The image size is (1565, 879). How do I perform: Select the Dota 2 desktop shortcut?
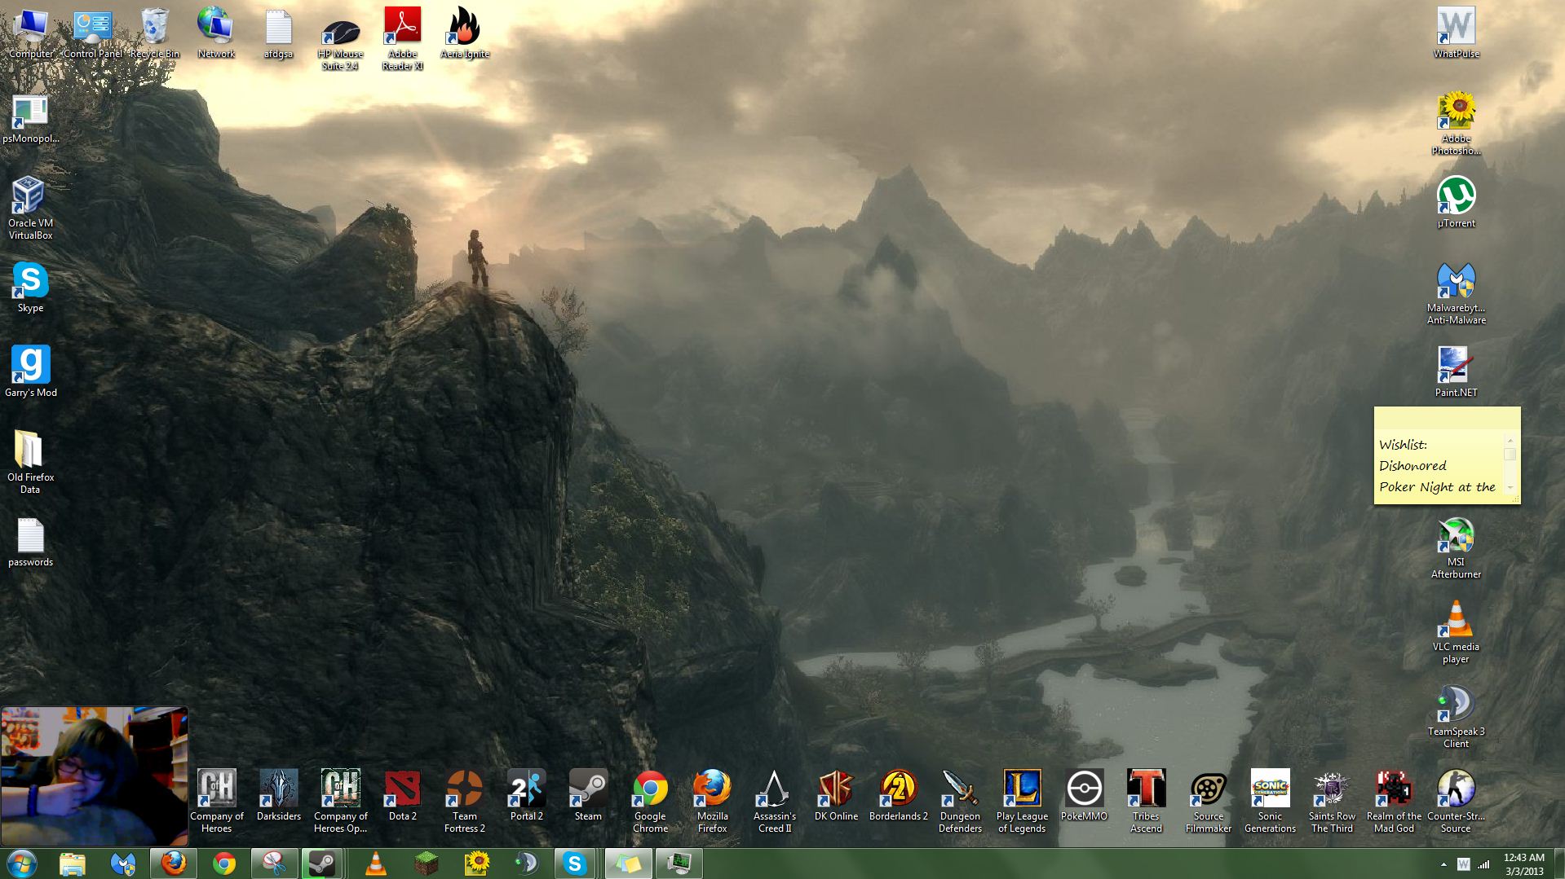(x=402, y=790)
